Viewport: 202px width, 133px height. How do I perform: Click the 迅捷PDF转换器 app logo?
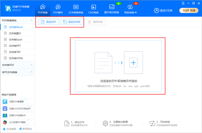click(8, 8)
